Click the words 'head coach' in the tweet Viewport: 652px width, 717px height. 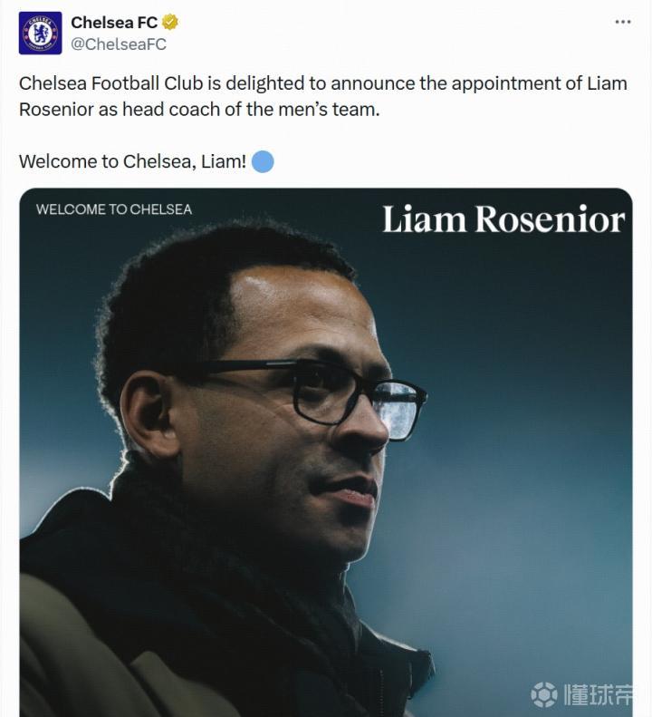[x=162, y=110]
